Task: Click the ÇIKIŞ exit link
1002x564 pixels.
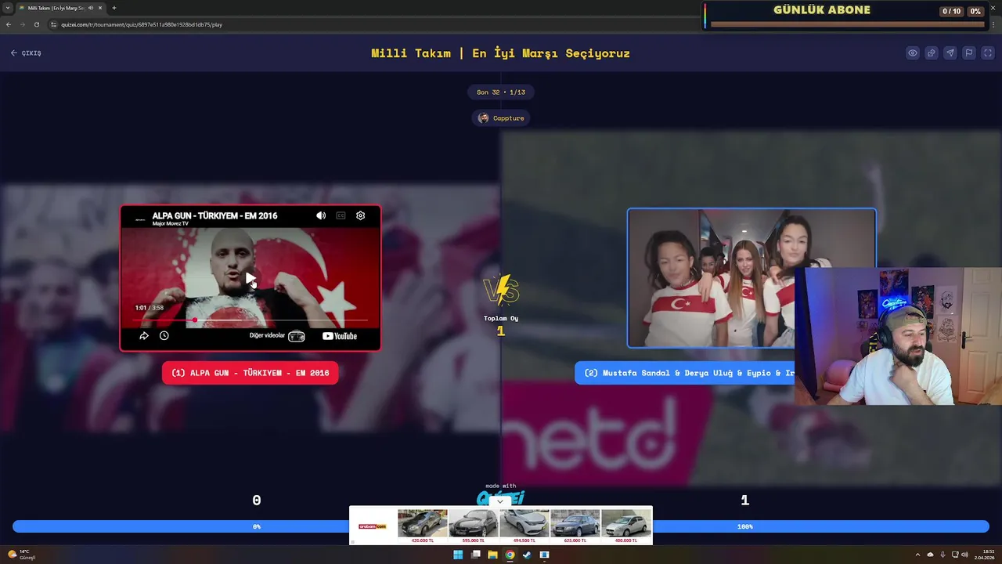Action: click(26, 53)
